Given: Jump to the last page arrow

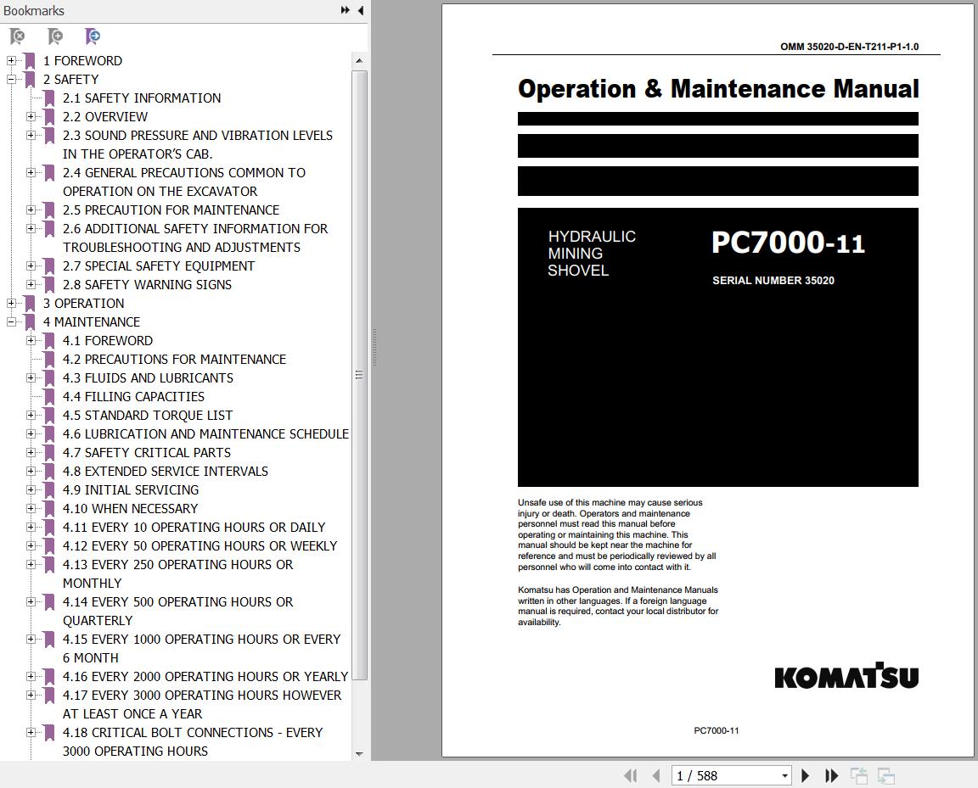Looking at the screenshot, I should pyautogui.click(x=831, y=775).
